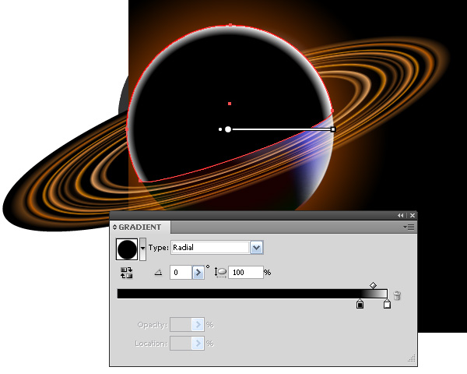The image size is (467, 374).
Task: Click the small focal point dot on annotator
Action: point(220,129)
